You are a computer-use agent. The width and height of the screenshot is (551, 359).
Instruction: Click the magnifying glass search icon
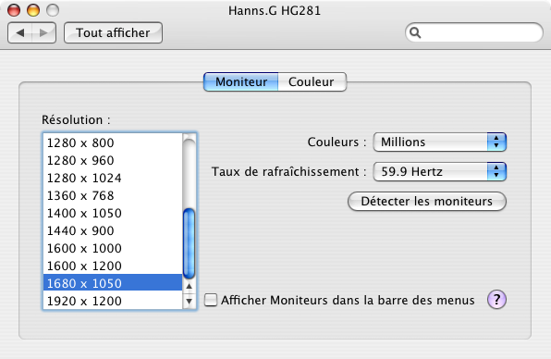415,32
